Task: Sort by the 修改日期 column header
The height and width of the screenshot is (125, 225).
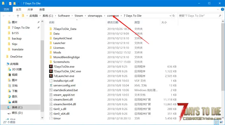Action: (113, 22)
